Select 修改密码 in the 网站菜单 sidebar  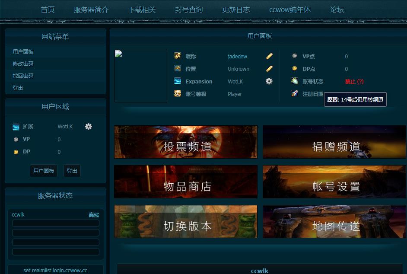(21, 64)
